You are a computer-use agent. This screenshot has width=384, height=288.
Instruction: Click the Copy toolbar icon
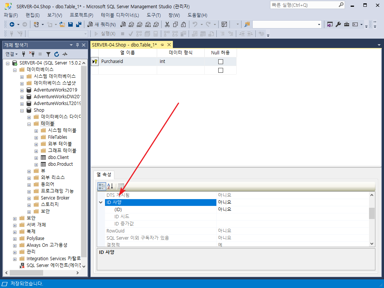[x=175, y=24]
